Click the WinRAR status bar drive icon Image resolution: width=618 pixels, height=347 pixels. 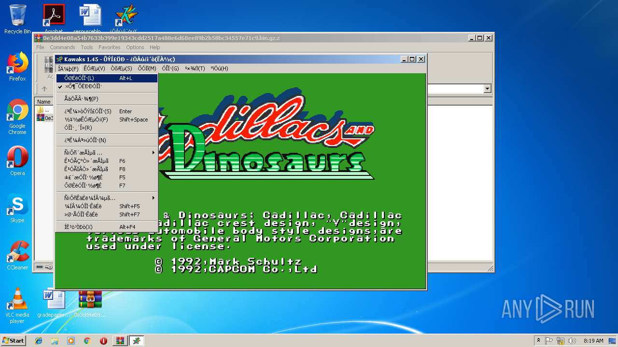pos(40,267)
